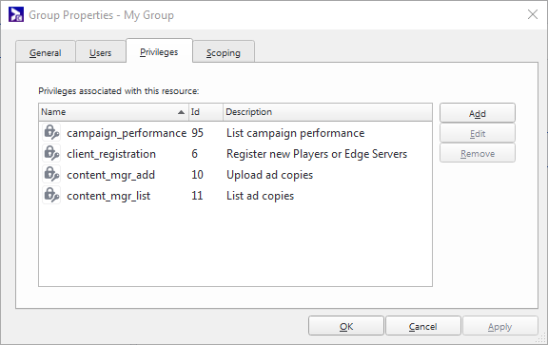This screenshot has height=345, width=548.
Task: Select 'Register new Players or Edge Servers' entry
Action: pos(317,154)
